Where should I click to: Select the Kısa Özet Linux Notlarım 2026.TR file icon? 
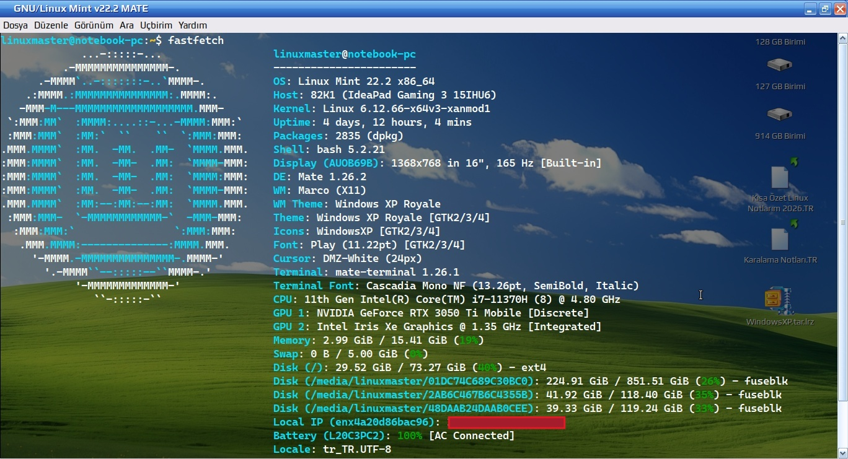[780, 177]
